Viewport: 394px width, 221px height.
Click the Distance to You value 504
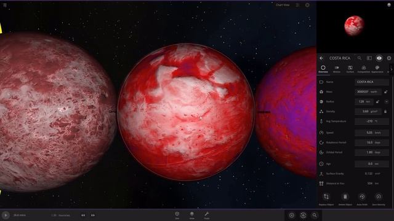point(369,184)
